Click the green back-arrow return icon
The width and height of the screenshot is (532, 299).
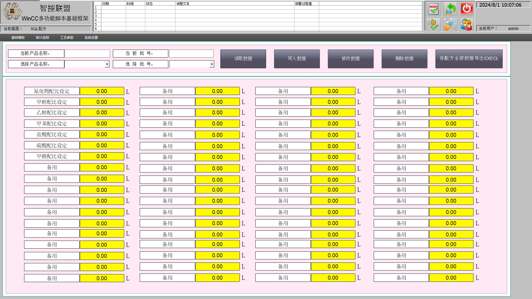(x=450, y=9)
